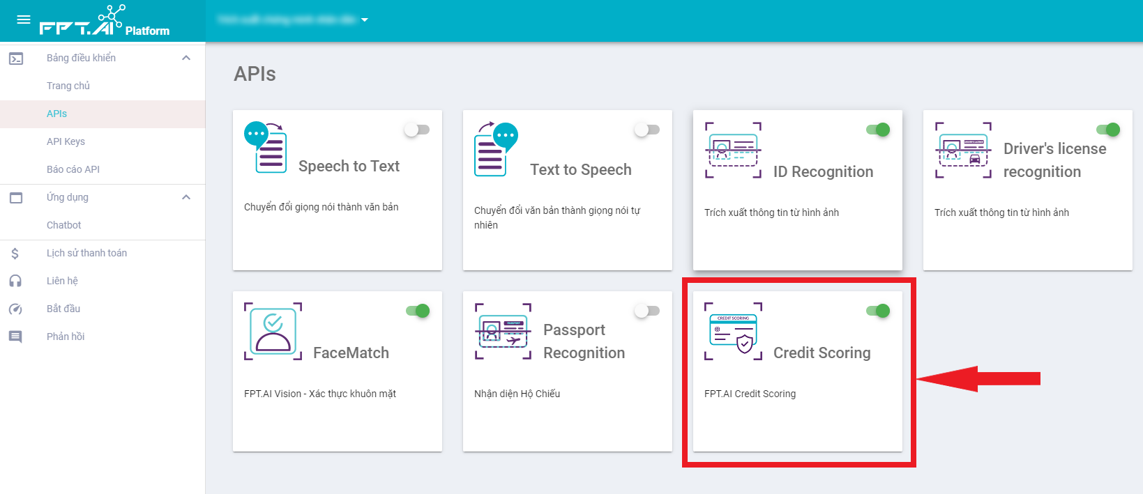Open Liên hệ menu item

click(103, 281)
